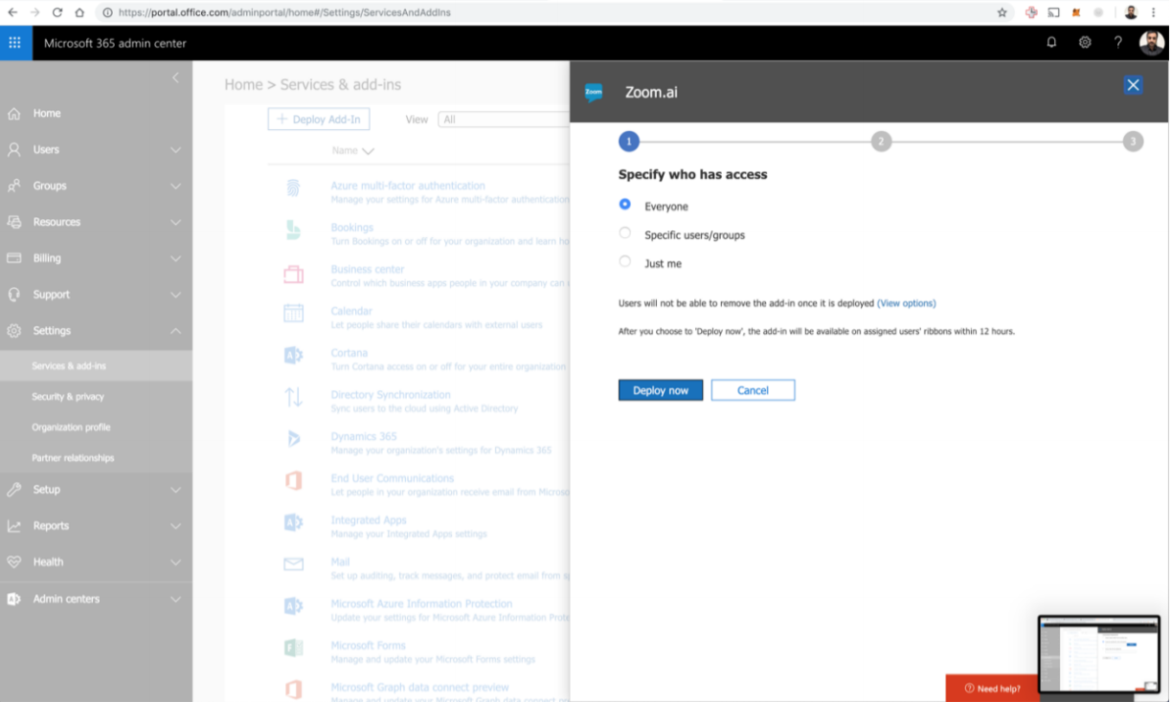Open the notifications bell icon
This screenshot has width=1172, height=702.
pos(1051,42)
